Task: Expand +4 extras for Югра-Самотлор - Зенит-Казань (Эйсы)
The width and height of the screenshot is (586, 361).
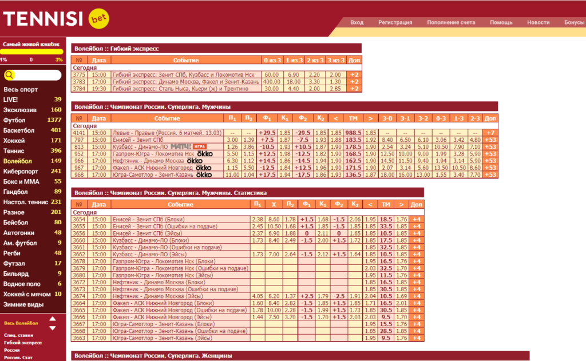Action: pos(417,338)
